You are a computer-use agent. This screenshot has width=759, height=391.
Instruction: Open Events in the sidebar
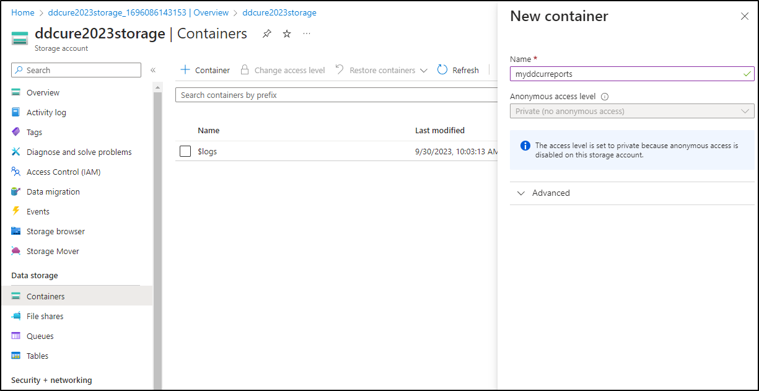click(x=38, y=211)
